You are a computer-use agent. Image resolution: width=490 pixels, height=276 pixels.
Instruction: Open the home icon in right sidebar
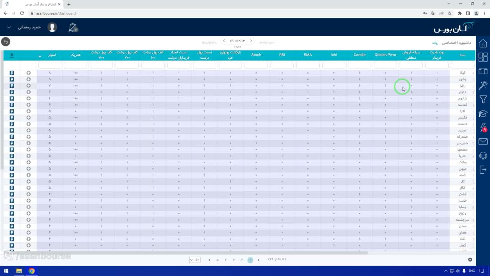[x=483, y=43]
